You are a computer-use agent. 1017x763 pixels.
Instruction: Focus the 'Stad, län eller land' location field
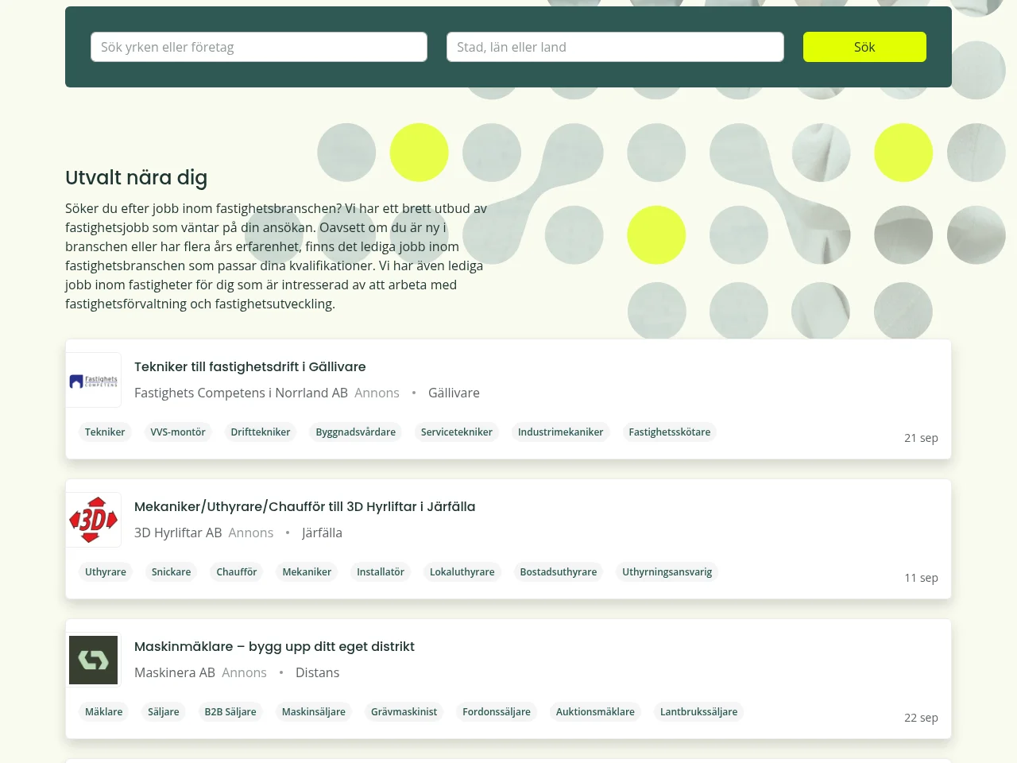pos(615,47)
